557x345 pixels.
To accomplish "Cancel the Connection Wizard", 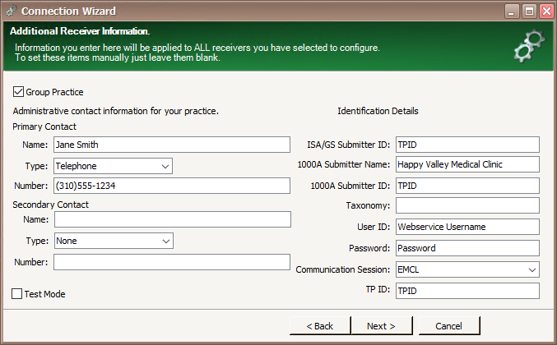I will (449, 326).
